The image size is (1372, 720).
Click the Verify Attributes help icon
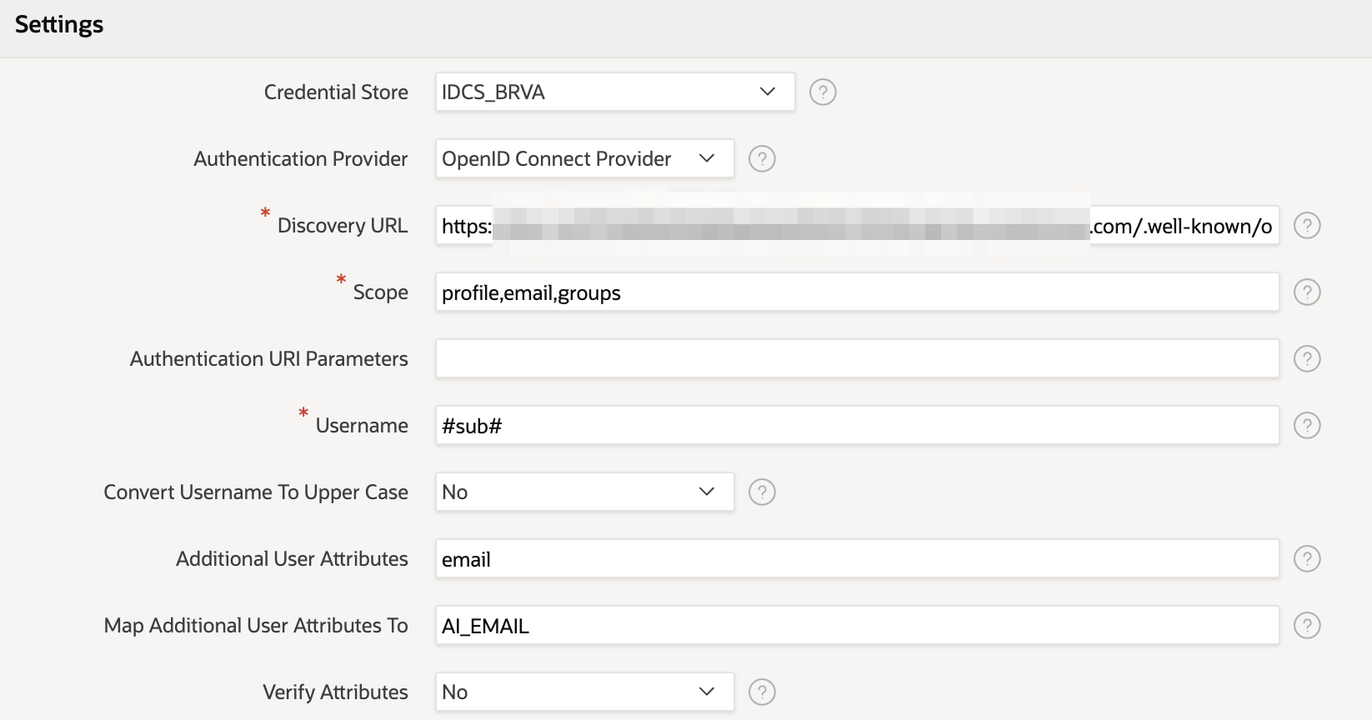click(x=761, y=692)
